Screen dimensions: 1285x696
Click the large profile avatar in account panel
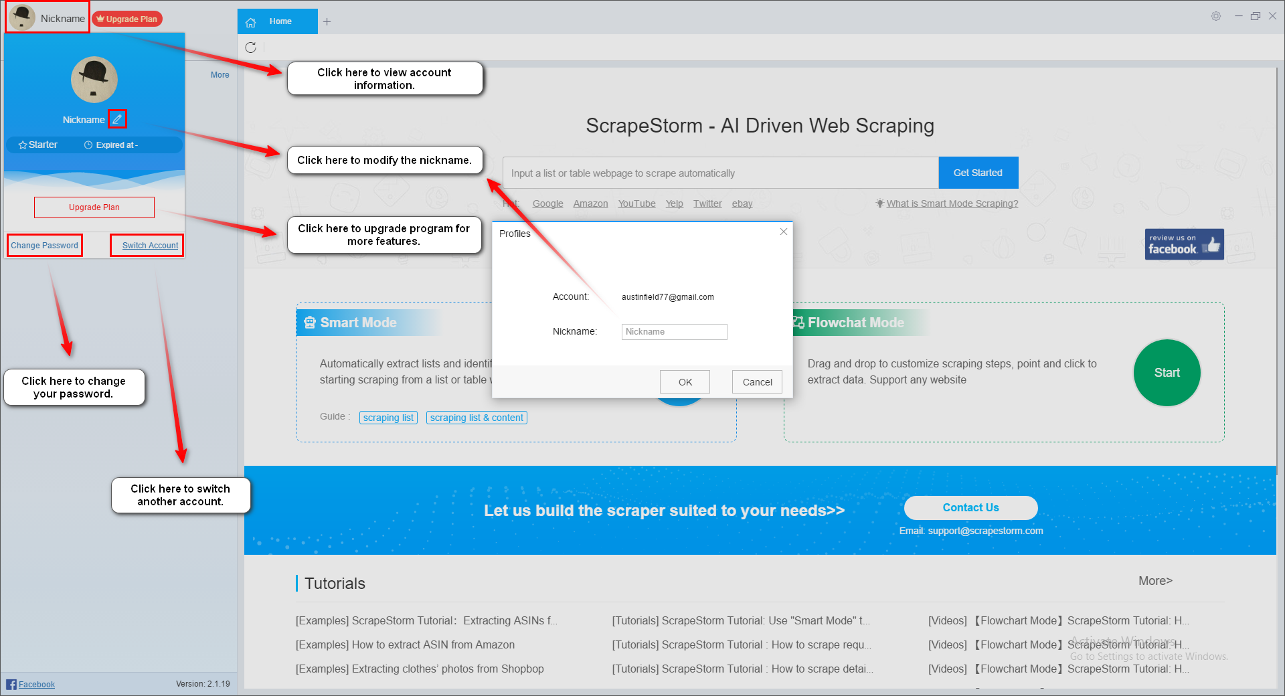click(94, 79)
